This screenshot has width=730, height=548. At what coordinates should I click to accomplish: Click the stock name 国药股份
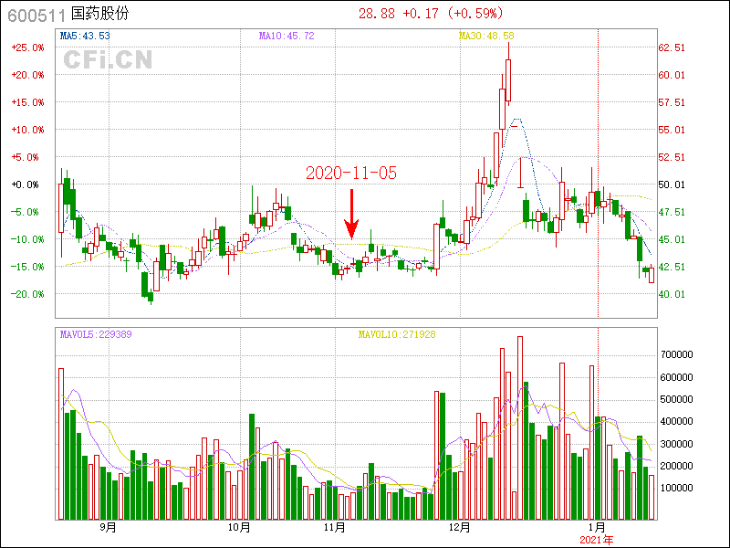pos(100,14)
